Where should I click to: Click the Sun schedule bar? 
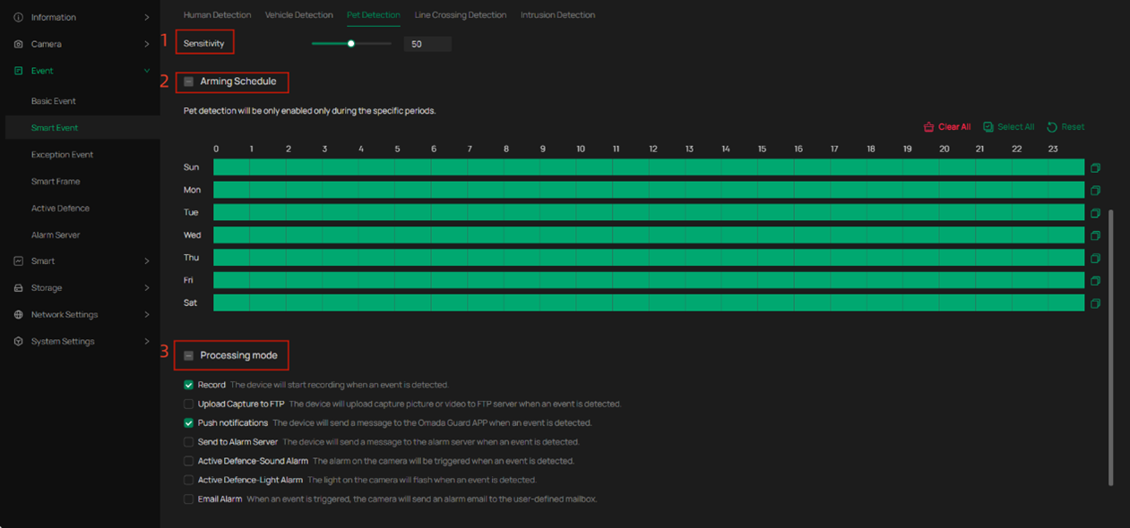pyautogui.click(x=649, y=167)
